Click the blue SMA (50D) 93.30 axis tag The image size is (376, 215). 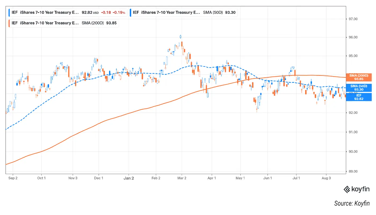pos(359,88)
